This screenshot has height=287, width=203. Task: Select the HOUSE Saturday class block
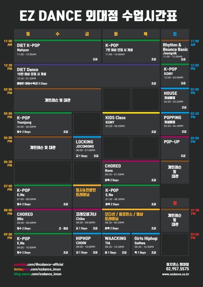click(175, 99)
